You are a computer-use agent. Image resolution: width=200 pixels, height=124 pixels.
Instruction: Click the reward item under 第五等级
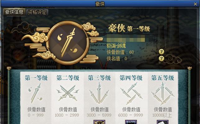point(162,122)
